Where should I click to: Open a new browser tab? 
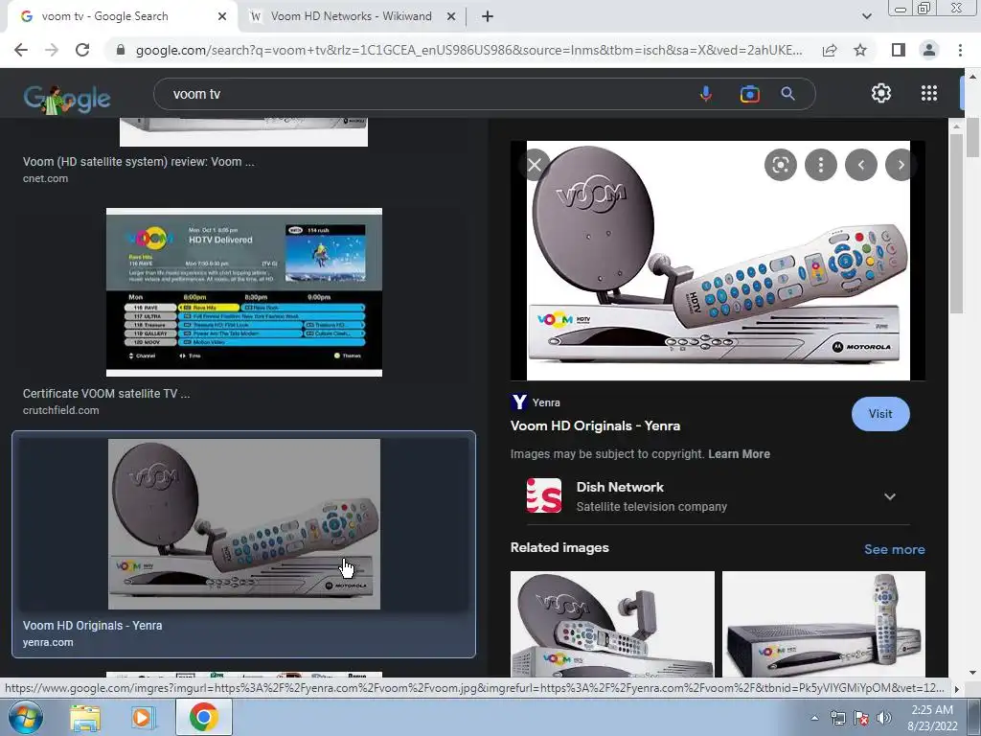click(x=488, y=17)
